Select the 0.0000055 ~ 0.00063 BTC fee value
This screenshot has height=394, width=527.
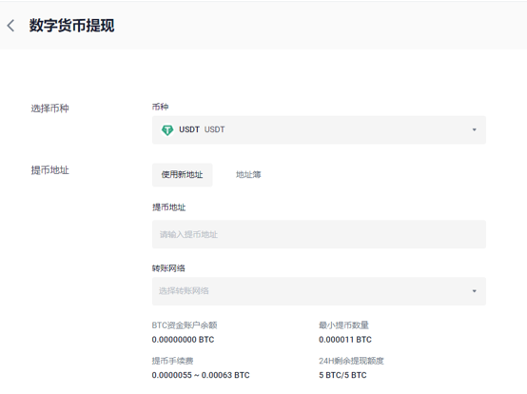tap(201, 375)
